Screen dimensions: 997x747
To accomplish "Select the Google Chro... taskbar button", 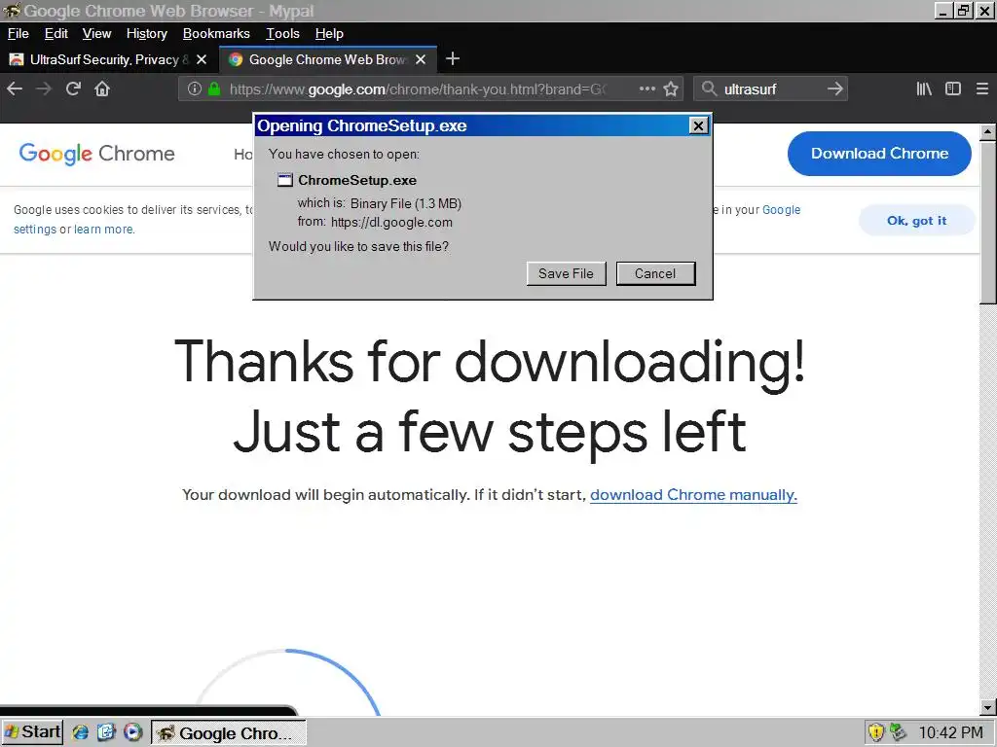I will click(x=228, y=733).
